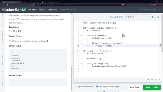
Task: Click the browser Update button
Action: pos(159,5)
